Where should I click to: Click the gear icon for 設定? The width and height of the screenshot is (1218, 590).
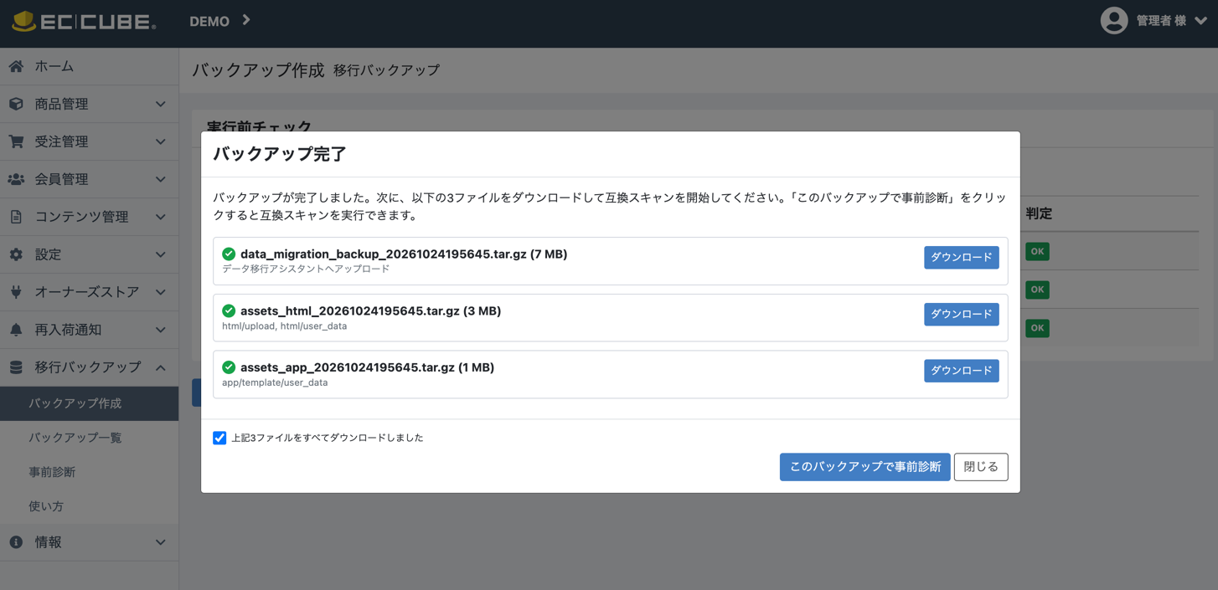16,254
